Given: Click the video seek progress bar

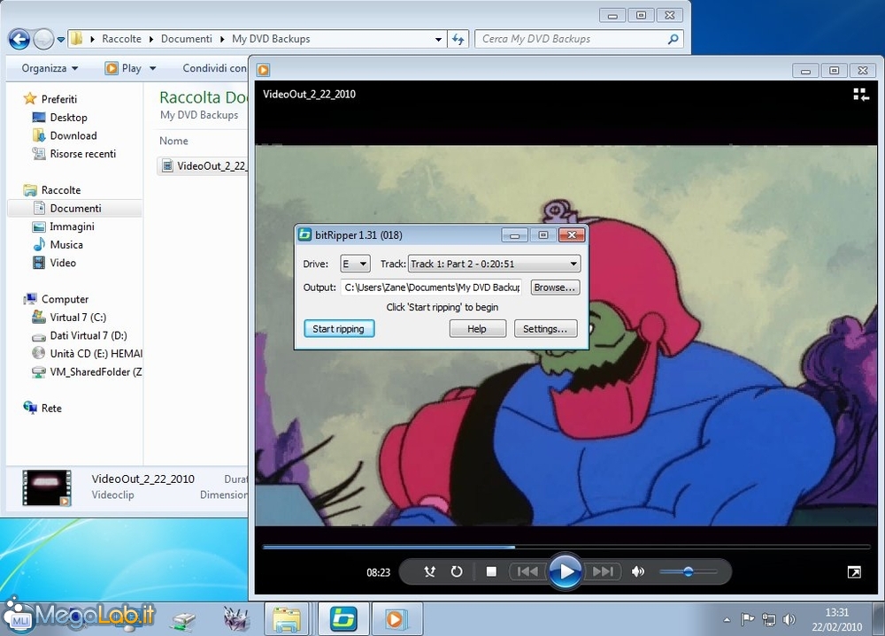Looking at the screenshot, I should [566, 547].
